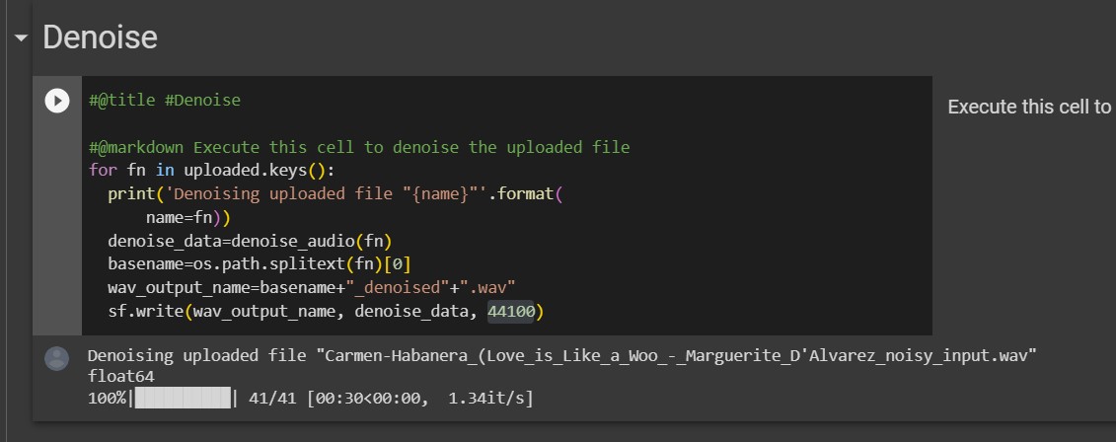
Task: Click the output avatar icon beside results
Action: [57, 358]
